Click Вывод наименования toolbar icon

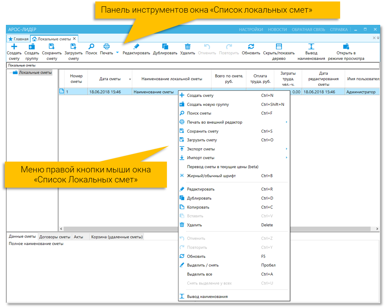tap(311, 46)
